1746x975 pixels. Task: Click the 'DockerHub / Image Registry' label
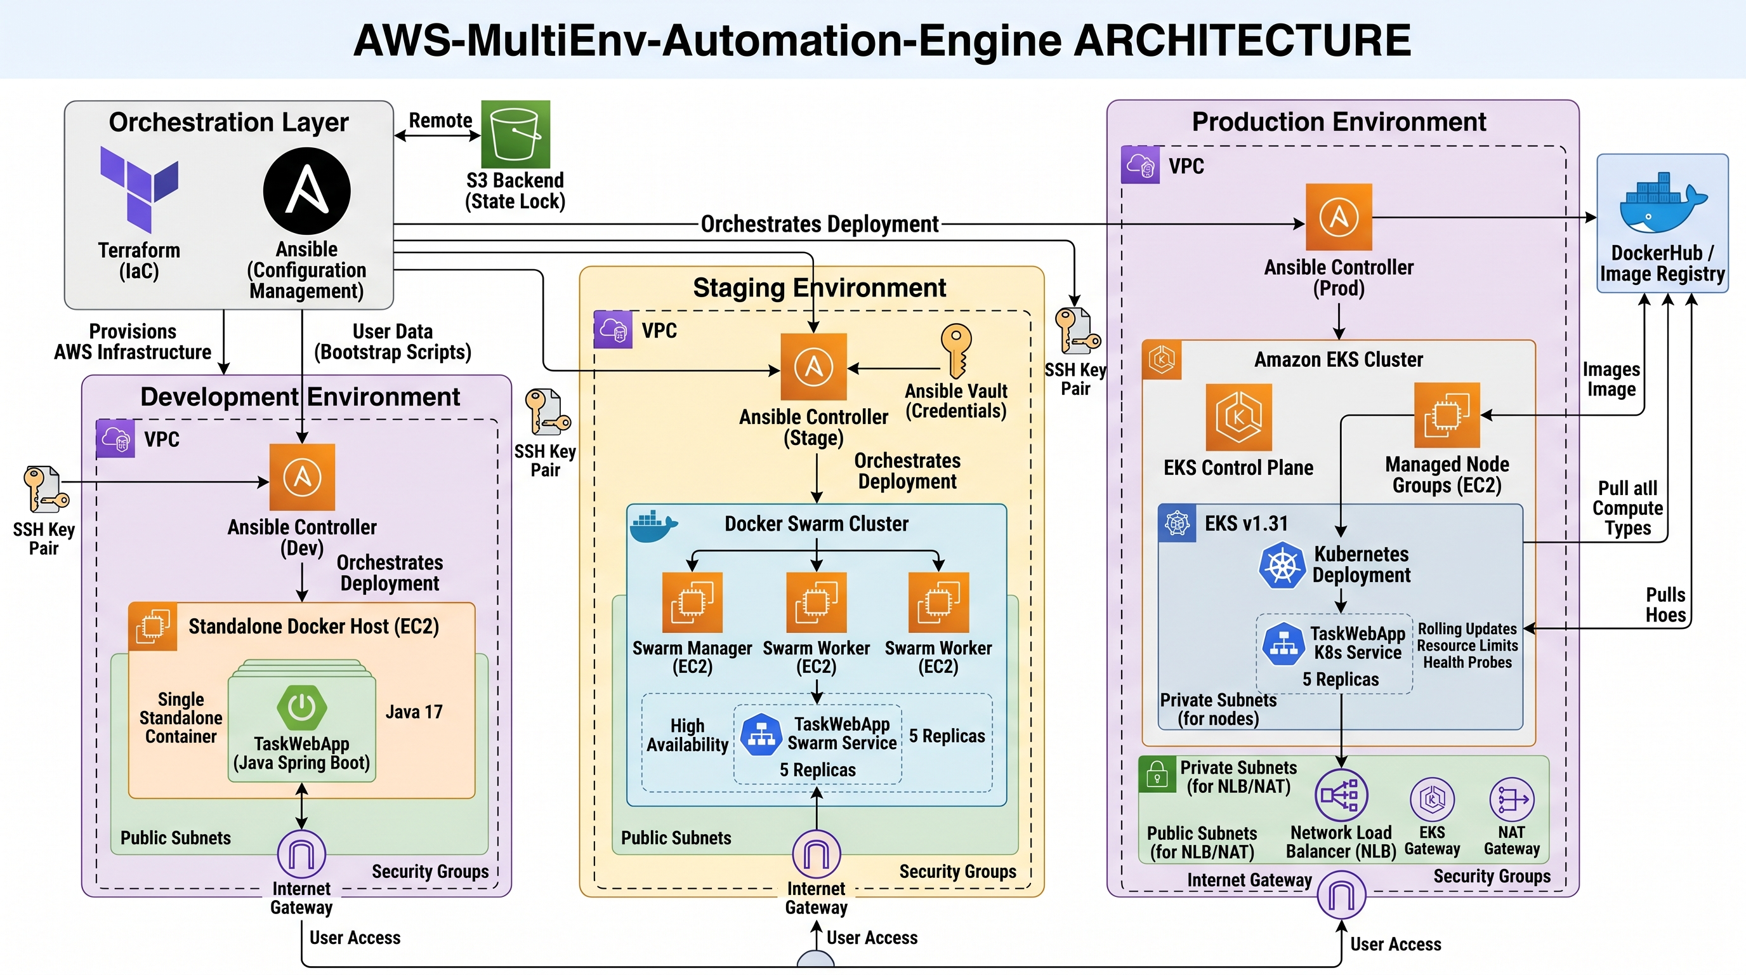click(x=1663, y=263)
